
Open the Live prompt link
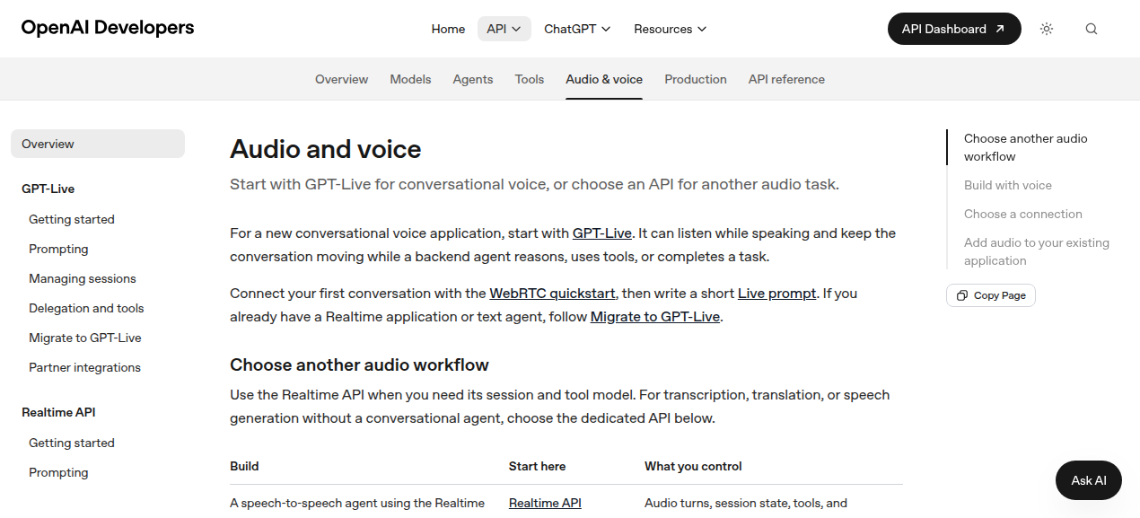(x=777, y=294)
